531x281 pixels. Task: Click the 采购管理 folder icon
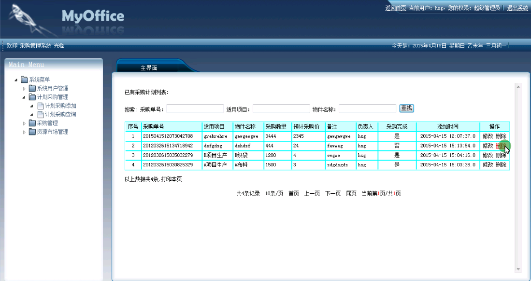[32, 123]
